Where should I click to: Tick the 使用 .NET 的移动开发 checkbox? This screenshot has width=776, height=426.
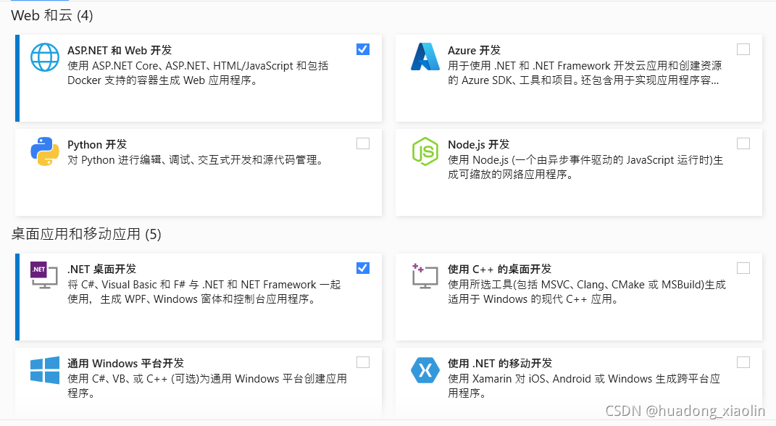tap(743, 363)
